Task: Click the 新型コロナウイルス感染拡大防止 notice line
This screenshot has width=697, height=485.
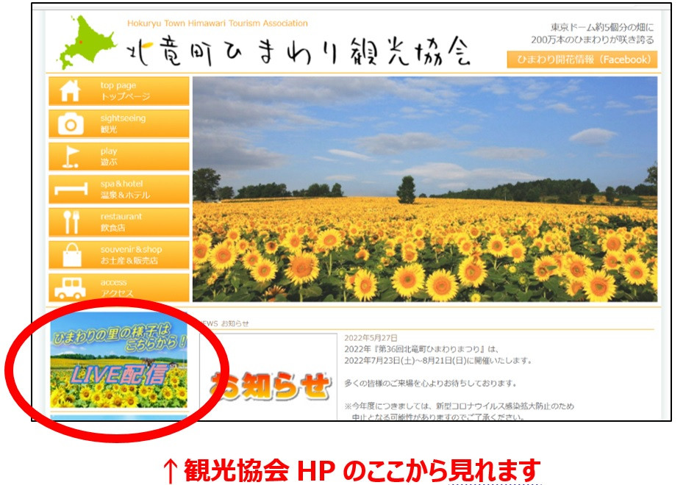Action: (460, 406)
